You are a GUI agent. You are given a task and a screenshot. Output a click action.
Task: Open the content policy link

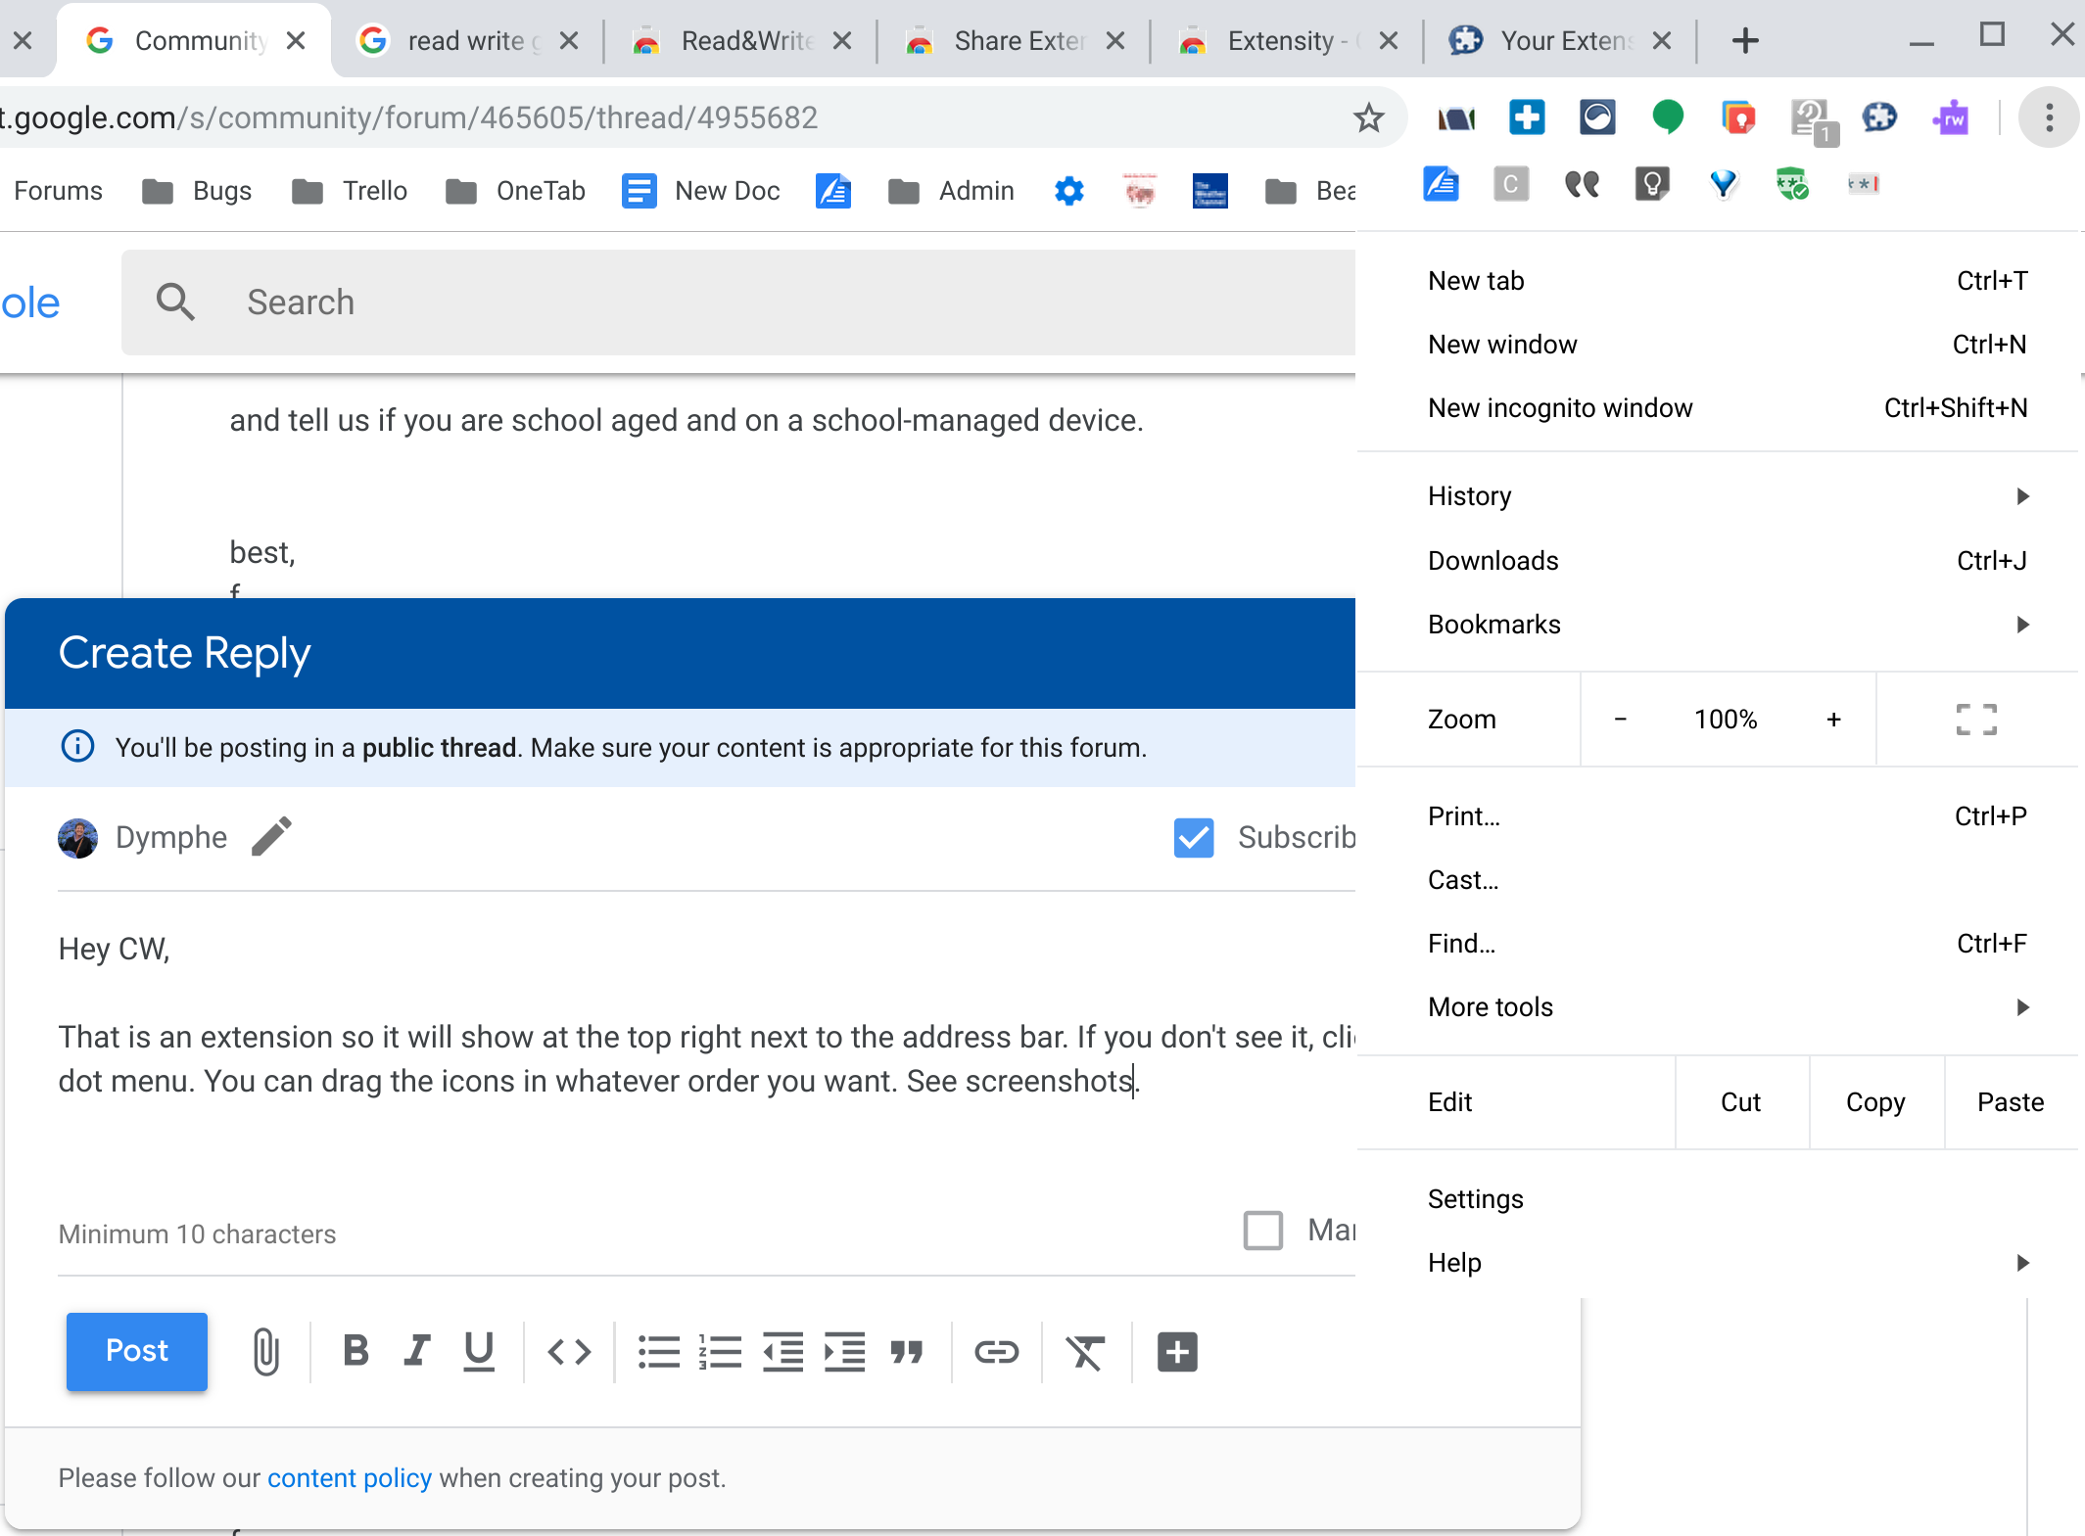pos(350,1478)
